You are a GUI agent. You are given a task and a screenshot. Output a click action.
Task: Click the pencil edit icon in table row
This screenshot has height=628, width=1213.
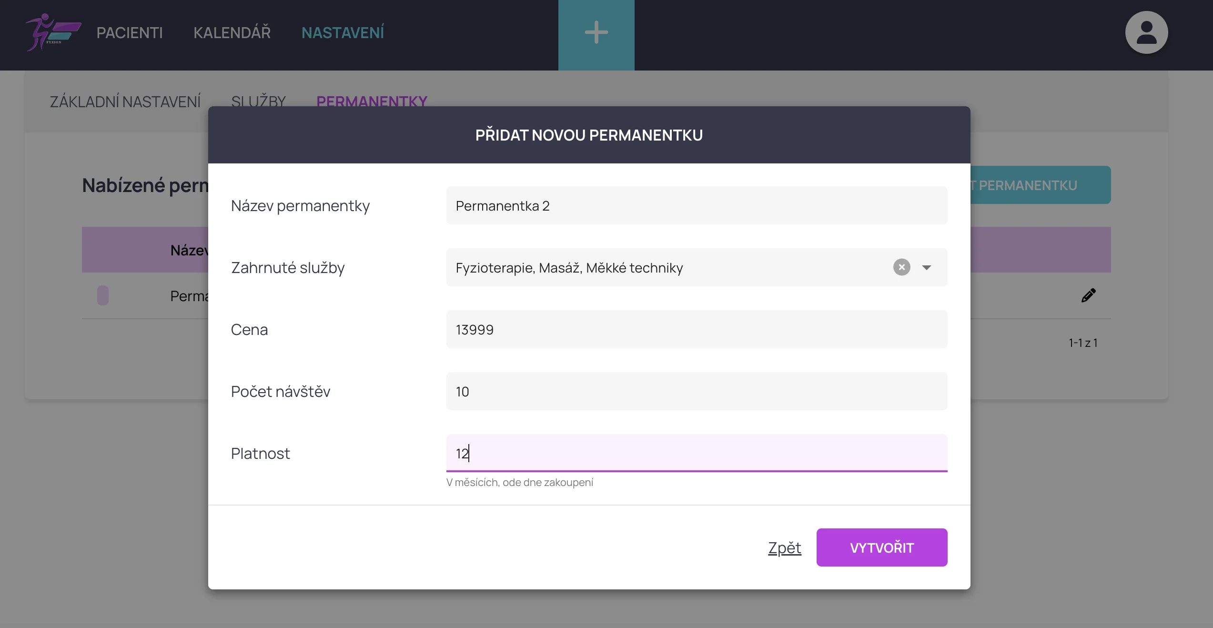tap(1088, 295)
